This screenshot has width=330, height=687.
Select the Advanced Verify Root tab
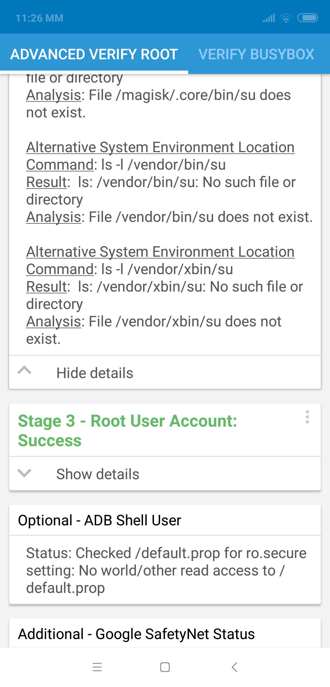point(94,54)
